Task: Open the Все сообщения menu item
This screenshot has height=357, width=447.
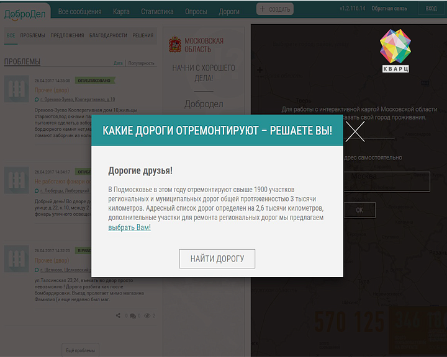Action: coord(80,12)
